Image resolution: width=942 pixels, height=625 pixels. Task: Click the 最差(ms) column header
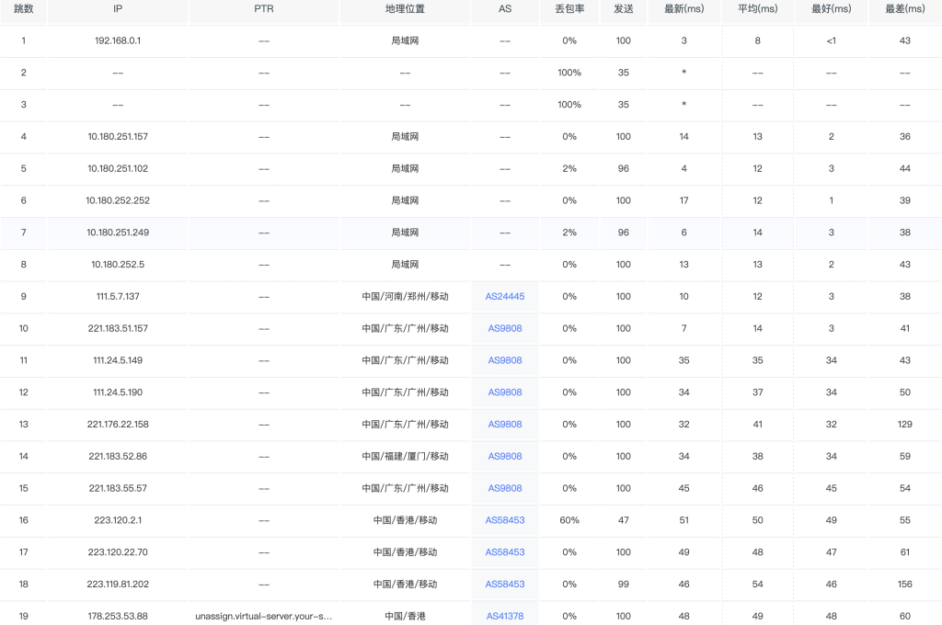(904, 11)
